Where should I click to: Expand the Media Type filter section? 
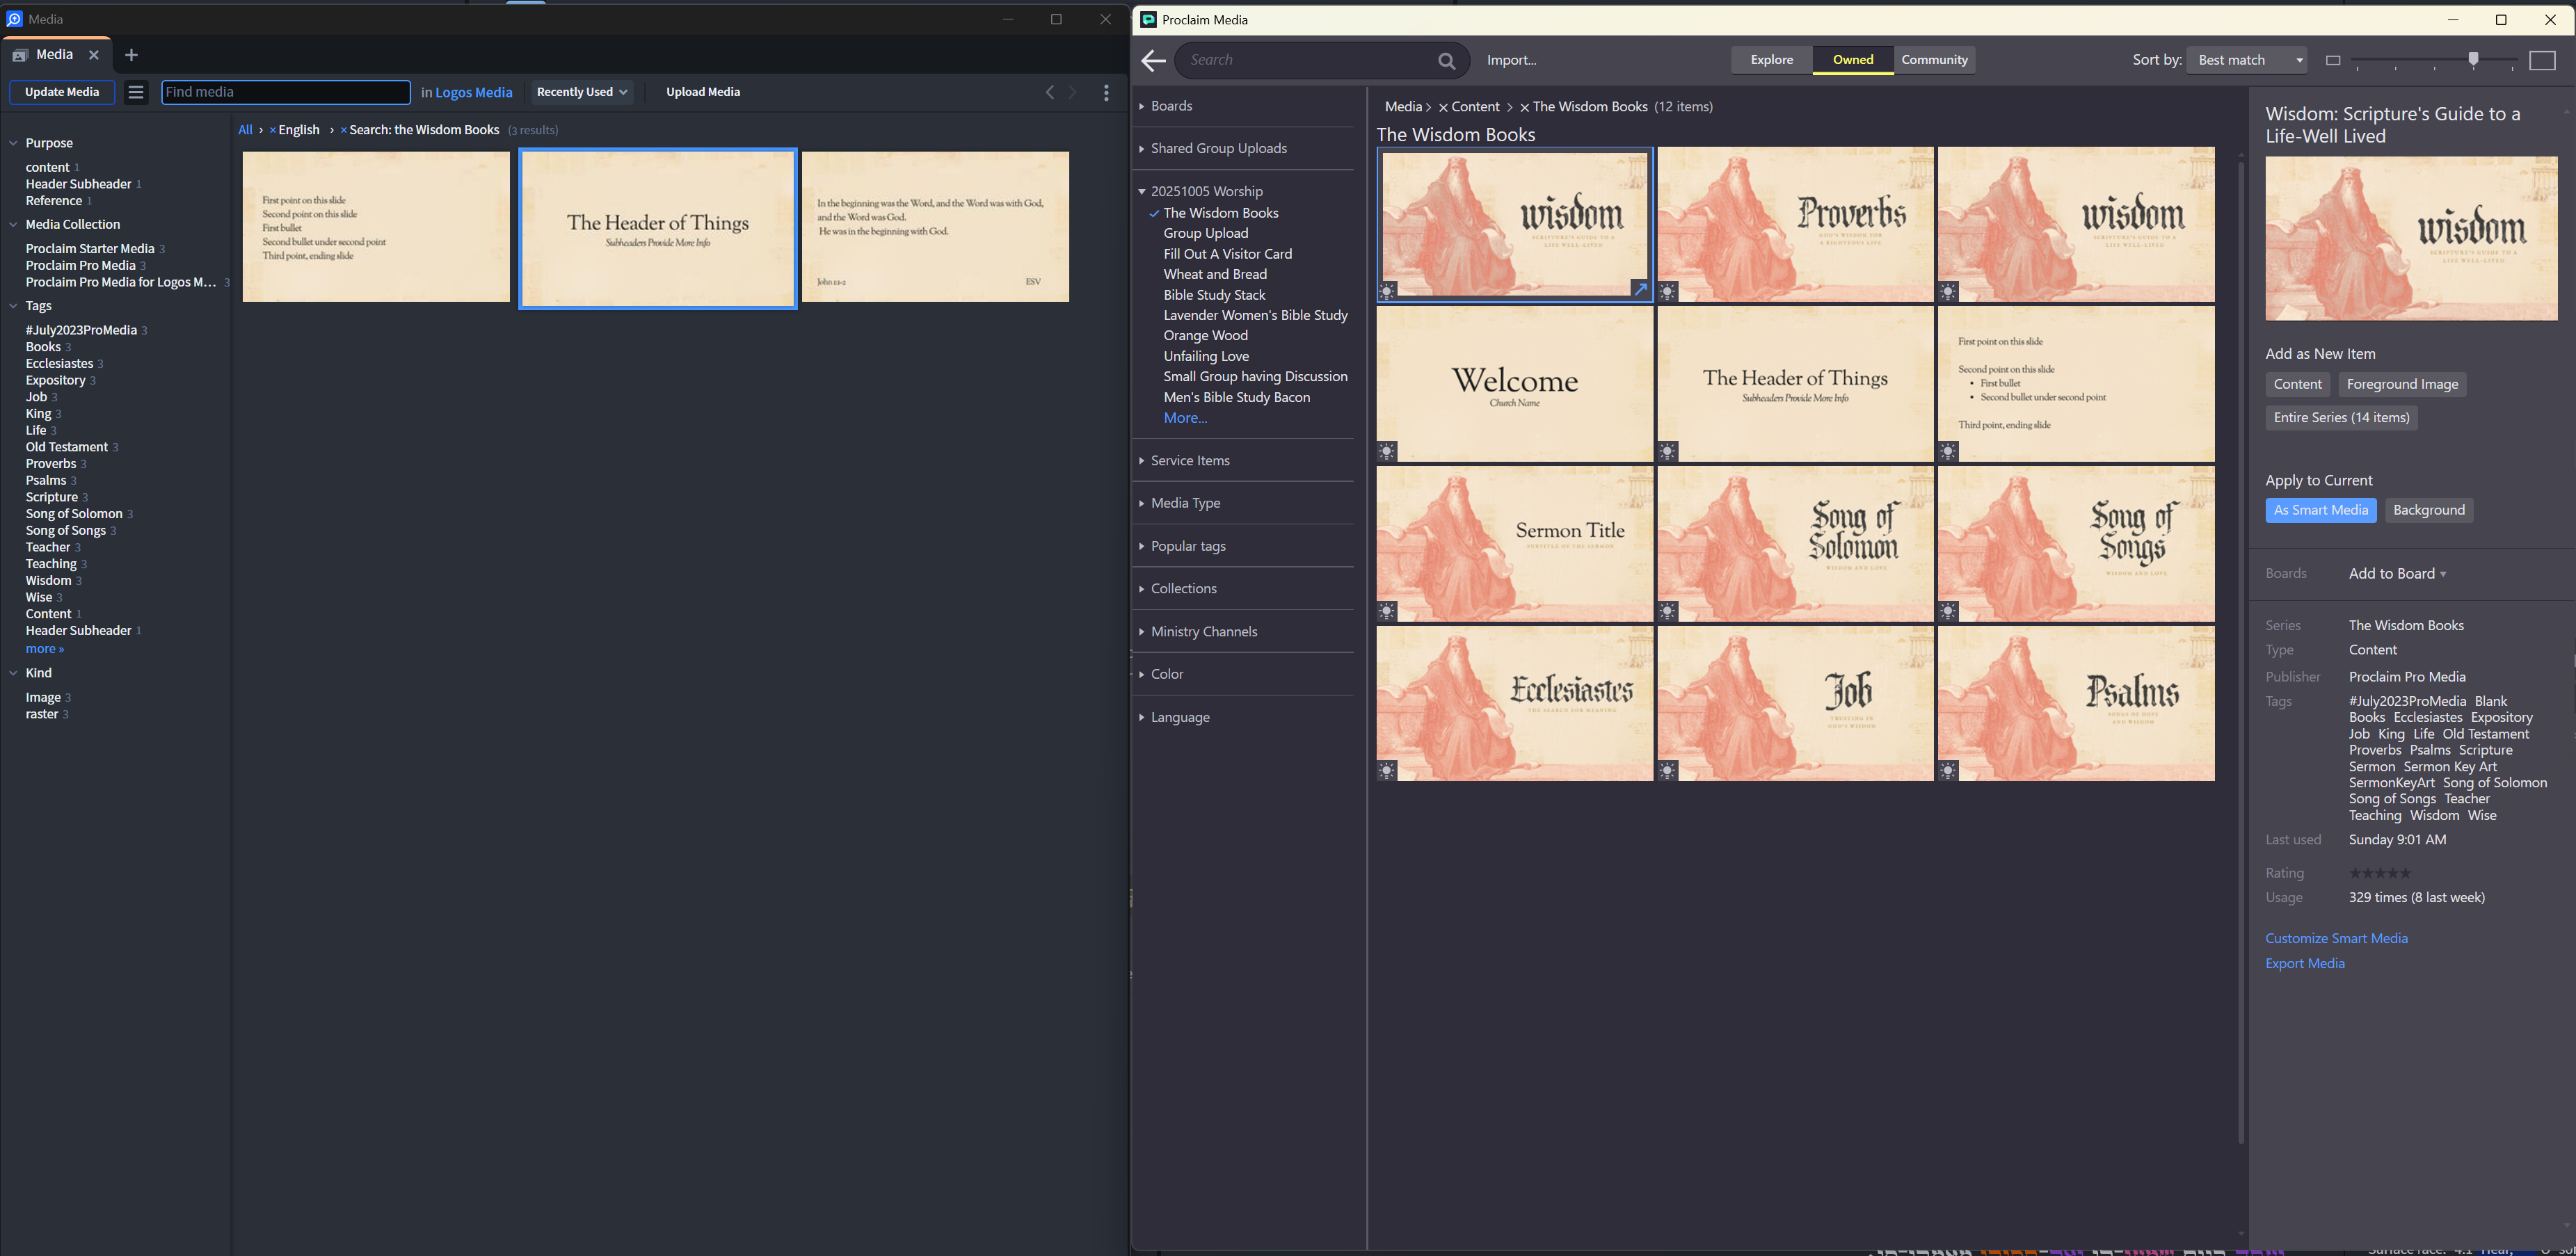[1185, 503]
